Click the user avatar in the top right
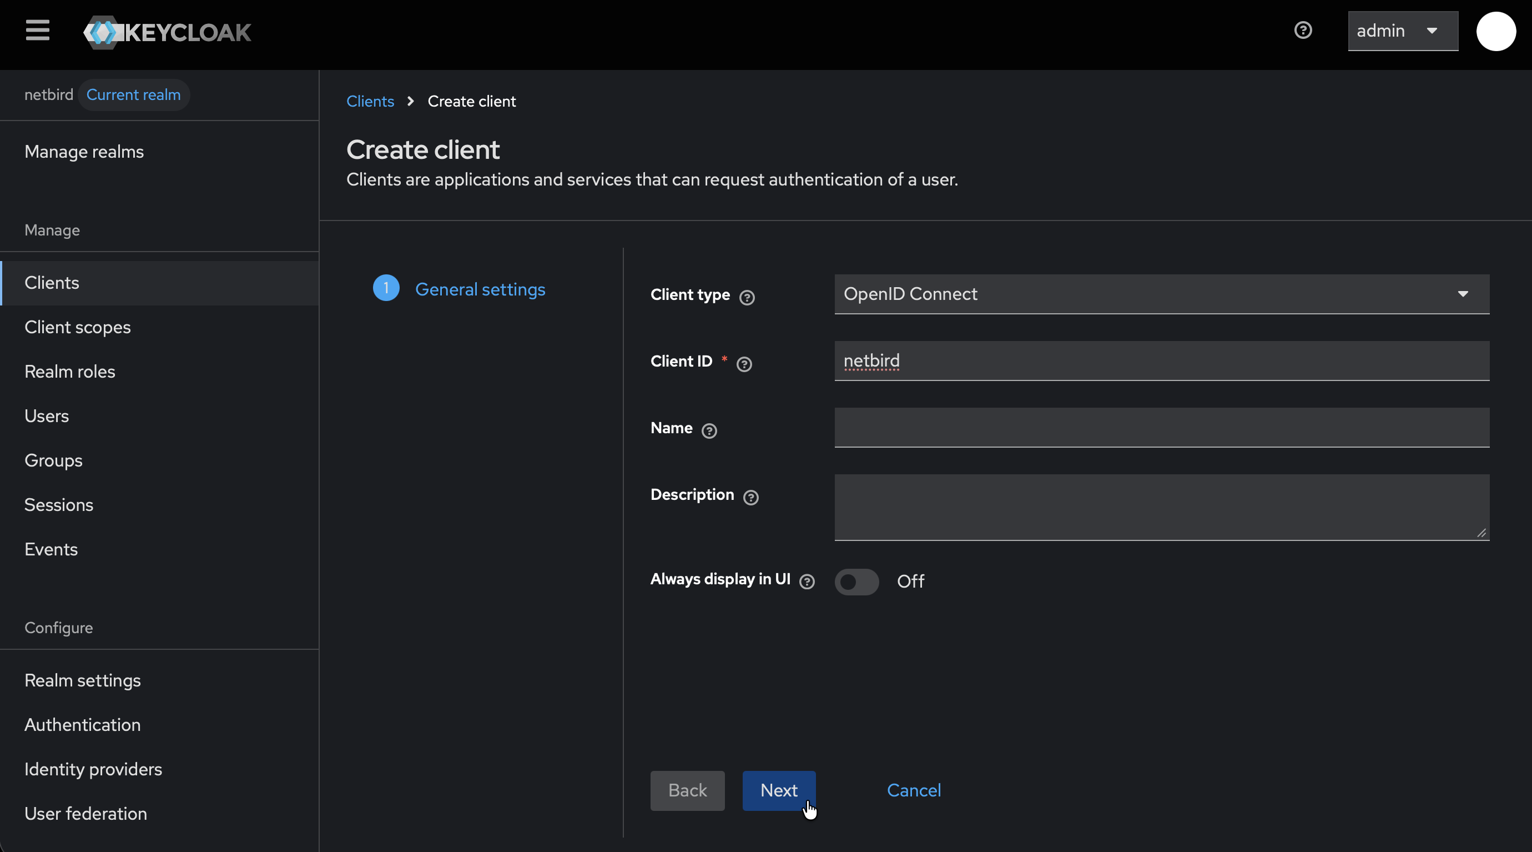Image resolution: width=1532 pixels, height=852 pixels. (x=1496, y=32)
